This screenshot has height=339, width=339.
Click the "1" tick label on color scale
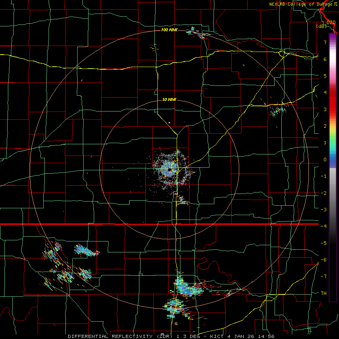click(x=325, y=143)
